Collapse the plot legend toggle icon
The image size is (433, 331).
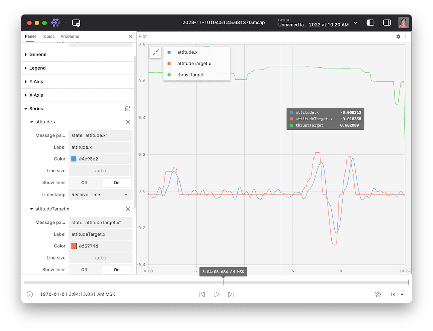[156, 53]
